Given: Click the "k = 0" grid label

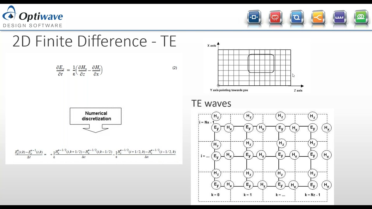Looking at the screenshot, I should point(215,195).
